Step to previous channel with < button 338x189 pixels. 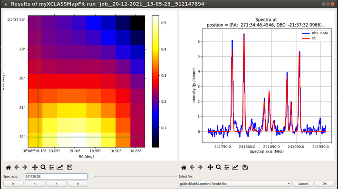click(35, 184)
